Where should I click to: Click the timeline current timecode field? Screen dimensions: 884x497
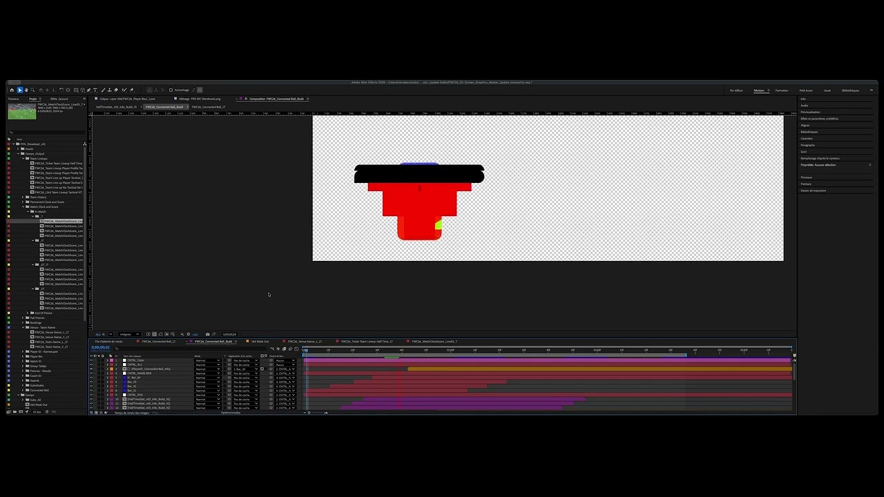pos(101,348)
